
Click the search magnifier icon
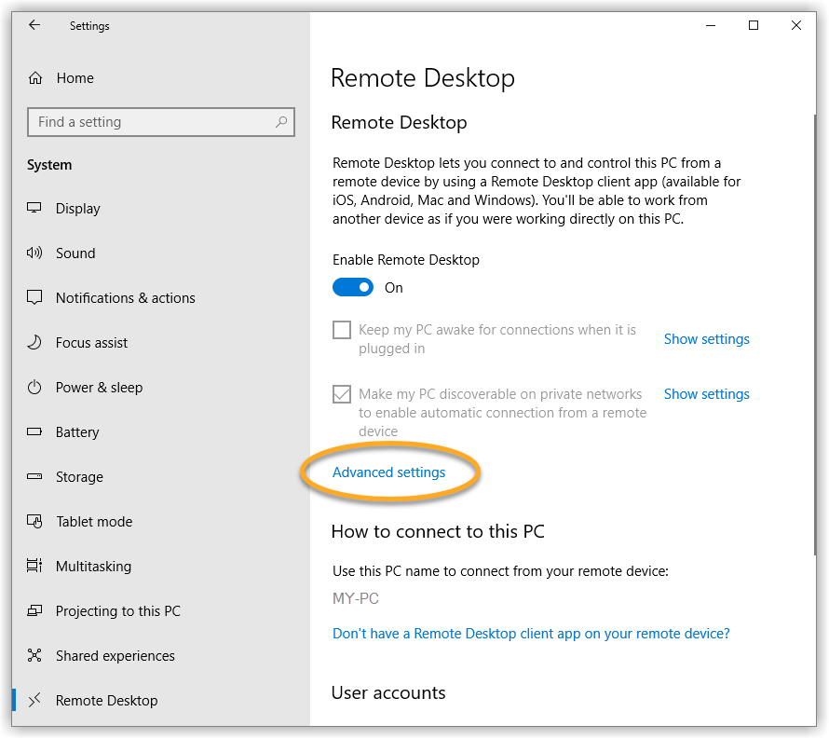(281, 122)
